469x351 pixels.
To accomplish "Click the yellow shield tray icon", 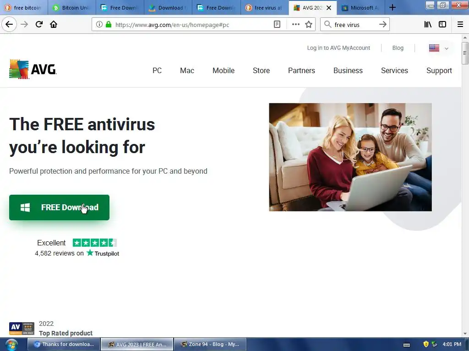I will click(426, 344).
